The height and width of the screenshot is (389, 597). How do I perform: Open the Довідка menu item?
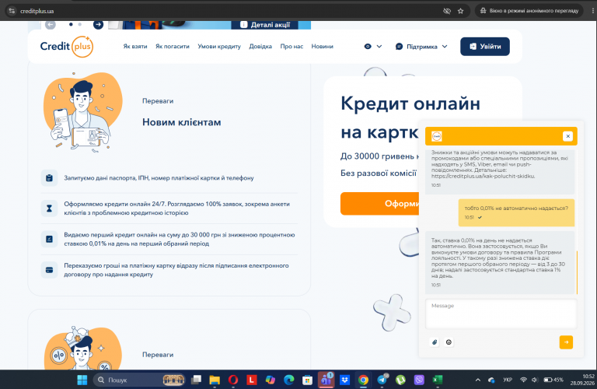click(x=260, y=47)
